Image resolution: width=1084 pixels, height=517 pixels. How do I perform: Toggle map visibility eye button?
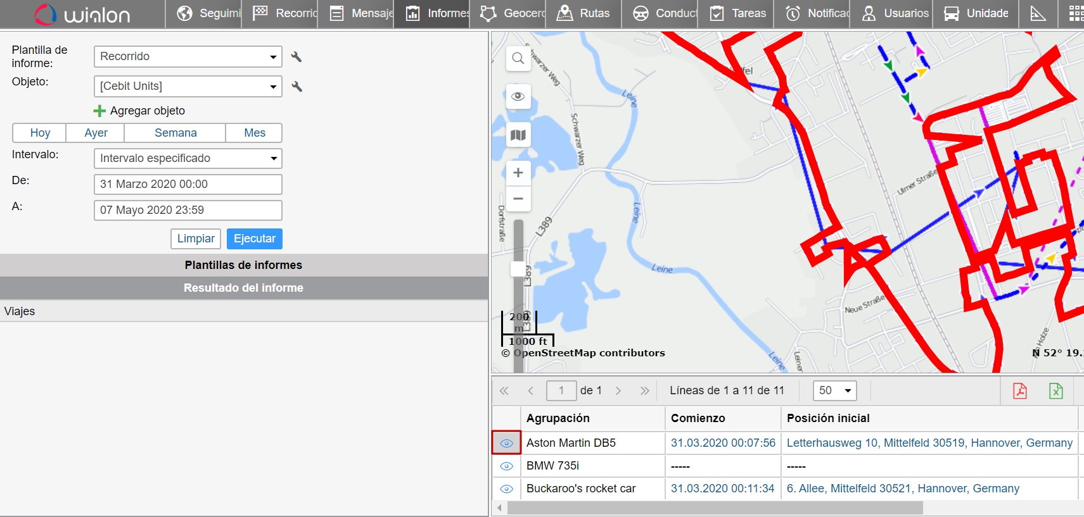pos(518,96)
